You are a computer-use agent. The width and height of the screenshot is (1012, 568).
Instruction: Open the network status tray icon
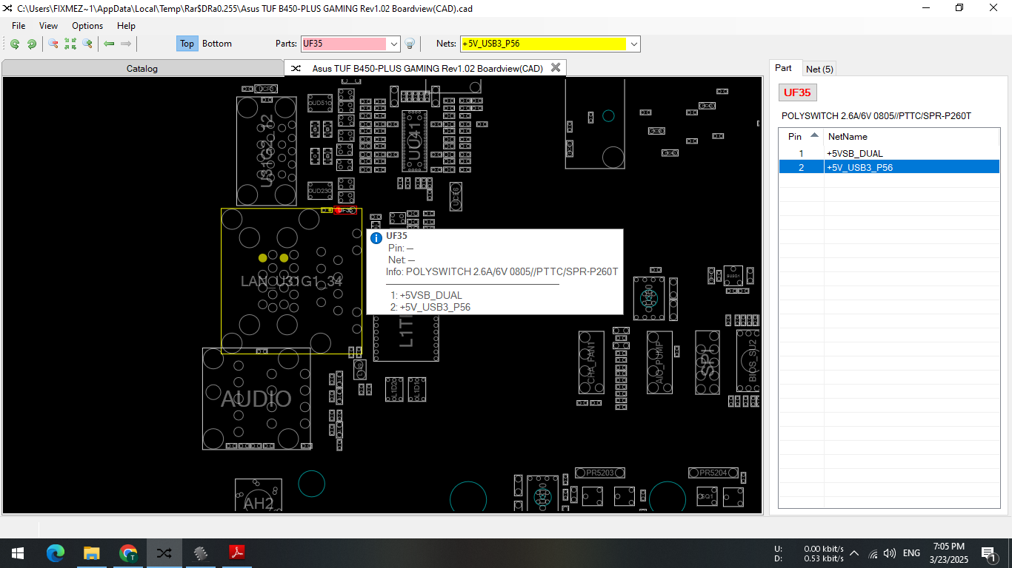873,553
